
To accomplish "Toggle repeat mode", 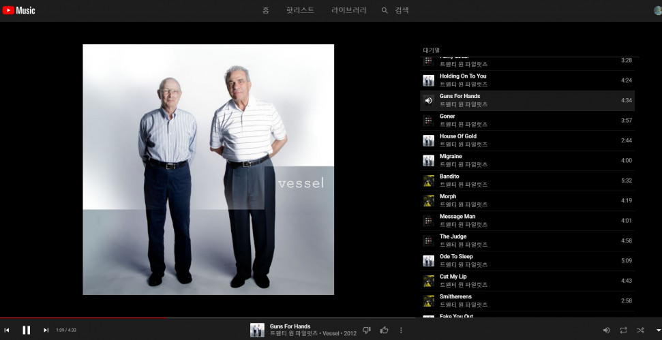I will [x=623, y=330].
